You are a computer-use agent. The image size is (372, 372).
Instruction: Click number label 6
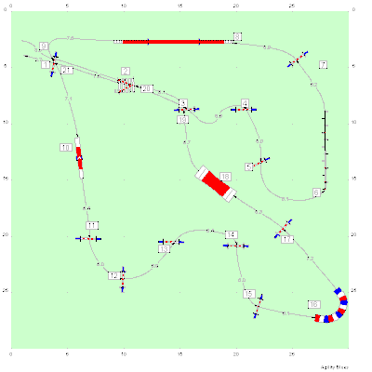click(x=316, y=193)
